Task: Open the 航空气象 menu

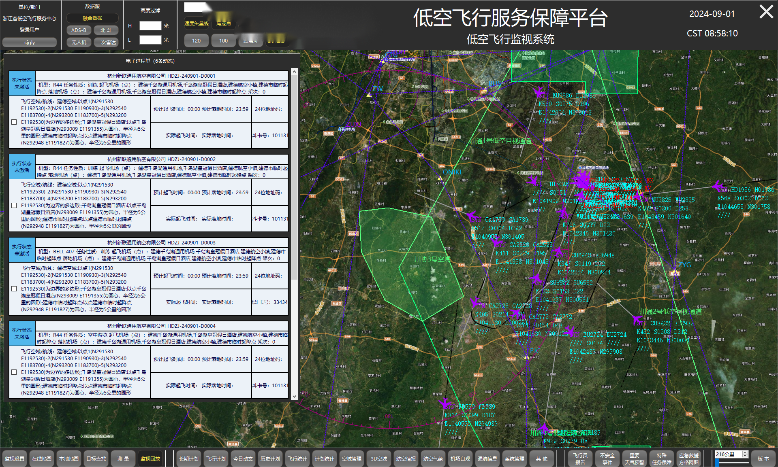Action: pyautogui.click(x=433, y=459)
